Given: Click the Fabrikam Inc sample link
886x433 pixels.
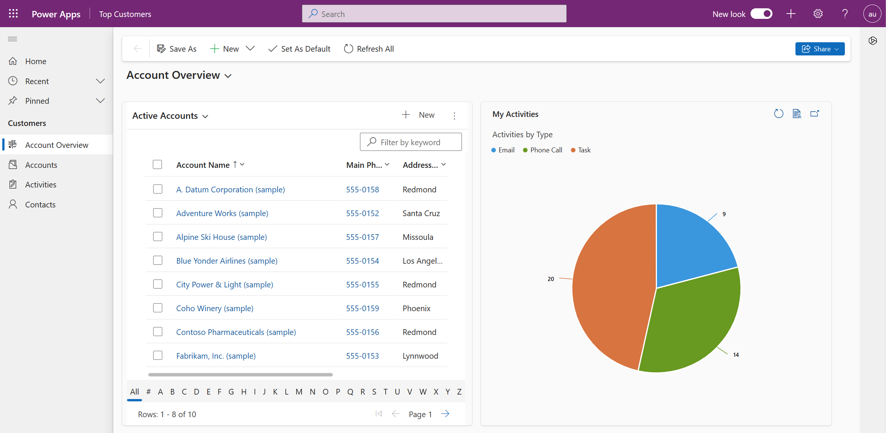Looking at the screenshot, I should [217, 356].
